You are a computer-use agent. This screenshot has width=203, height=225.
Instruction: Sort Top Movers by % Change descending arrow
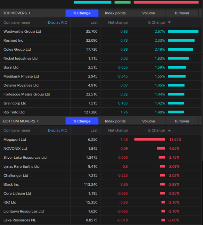(169, 22)
